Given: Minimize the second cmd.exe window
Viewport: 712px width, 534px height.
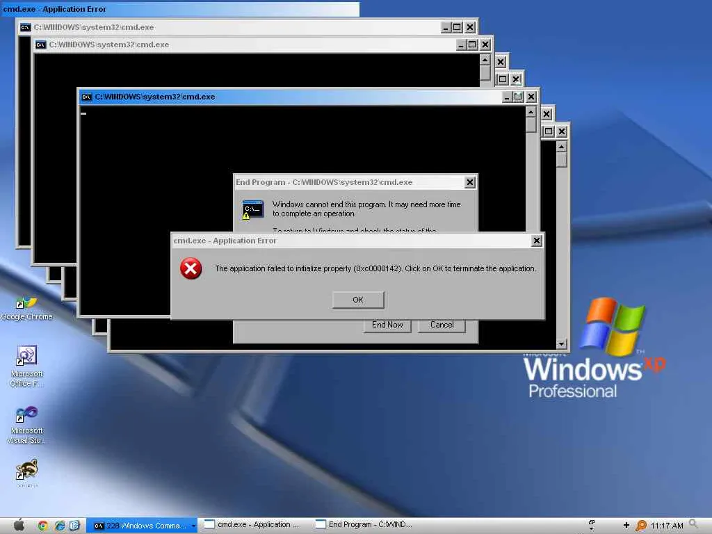Looking at the screenshot, I should (x=461, y=44).
